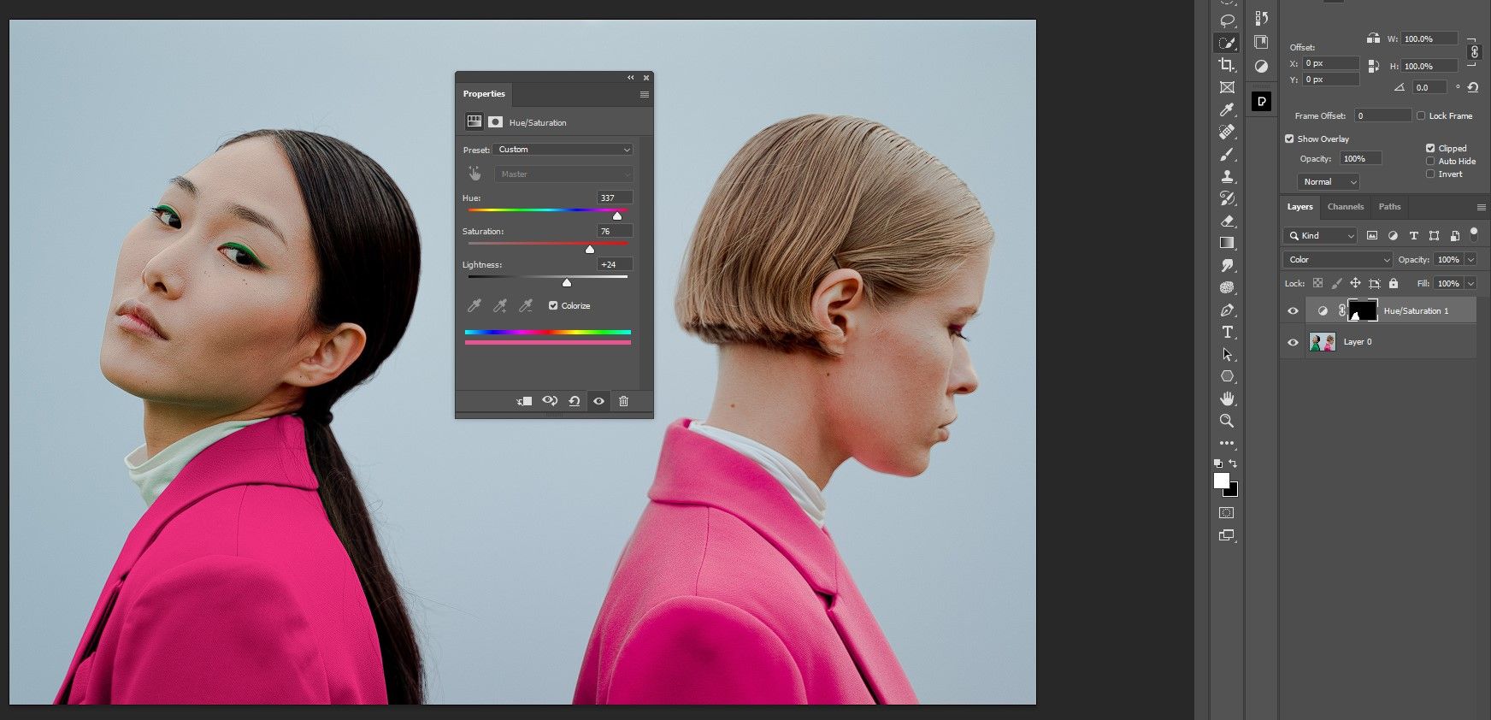Switch to the Channels tab

[1346, 207]
